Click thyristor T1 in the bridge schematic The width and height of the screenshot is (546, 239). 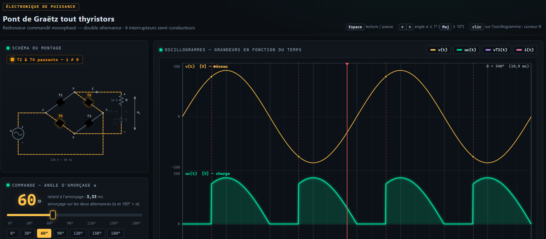pyautogui.click(x=60, y=102)
